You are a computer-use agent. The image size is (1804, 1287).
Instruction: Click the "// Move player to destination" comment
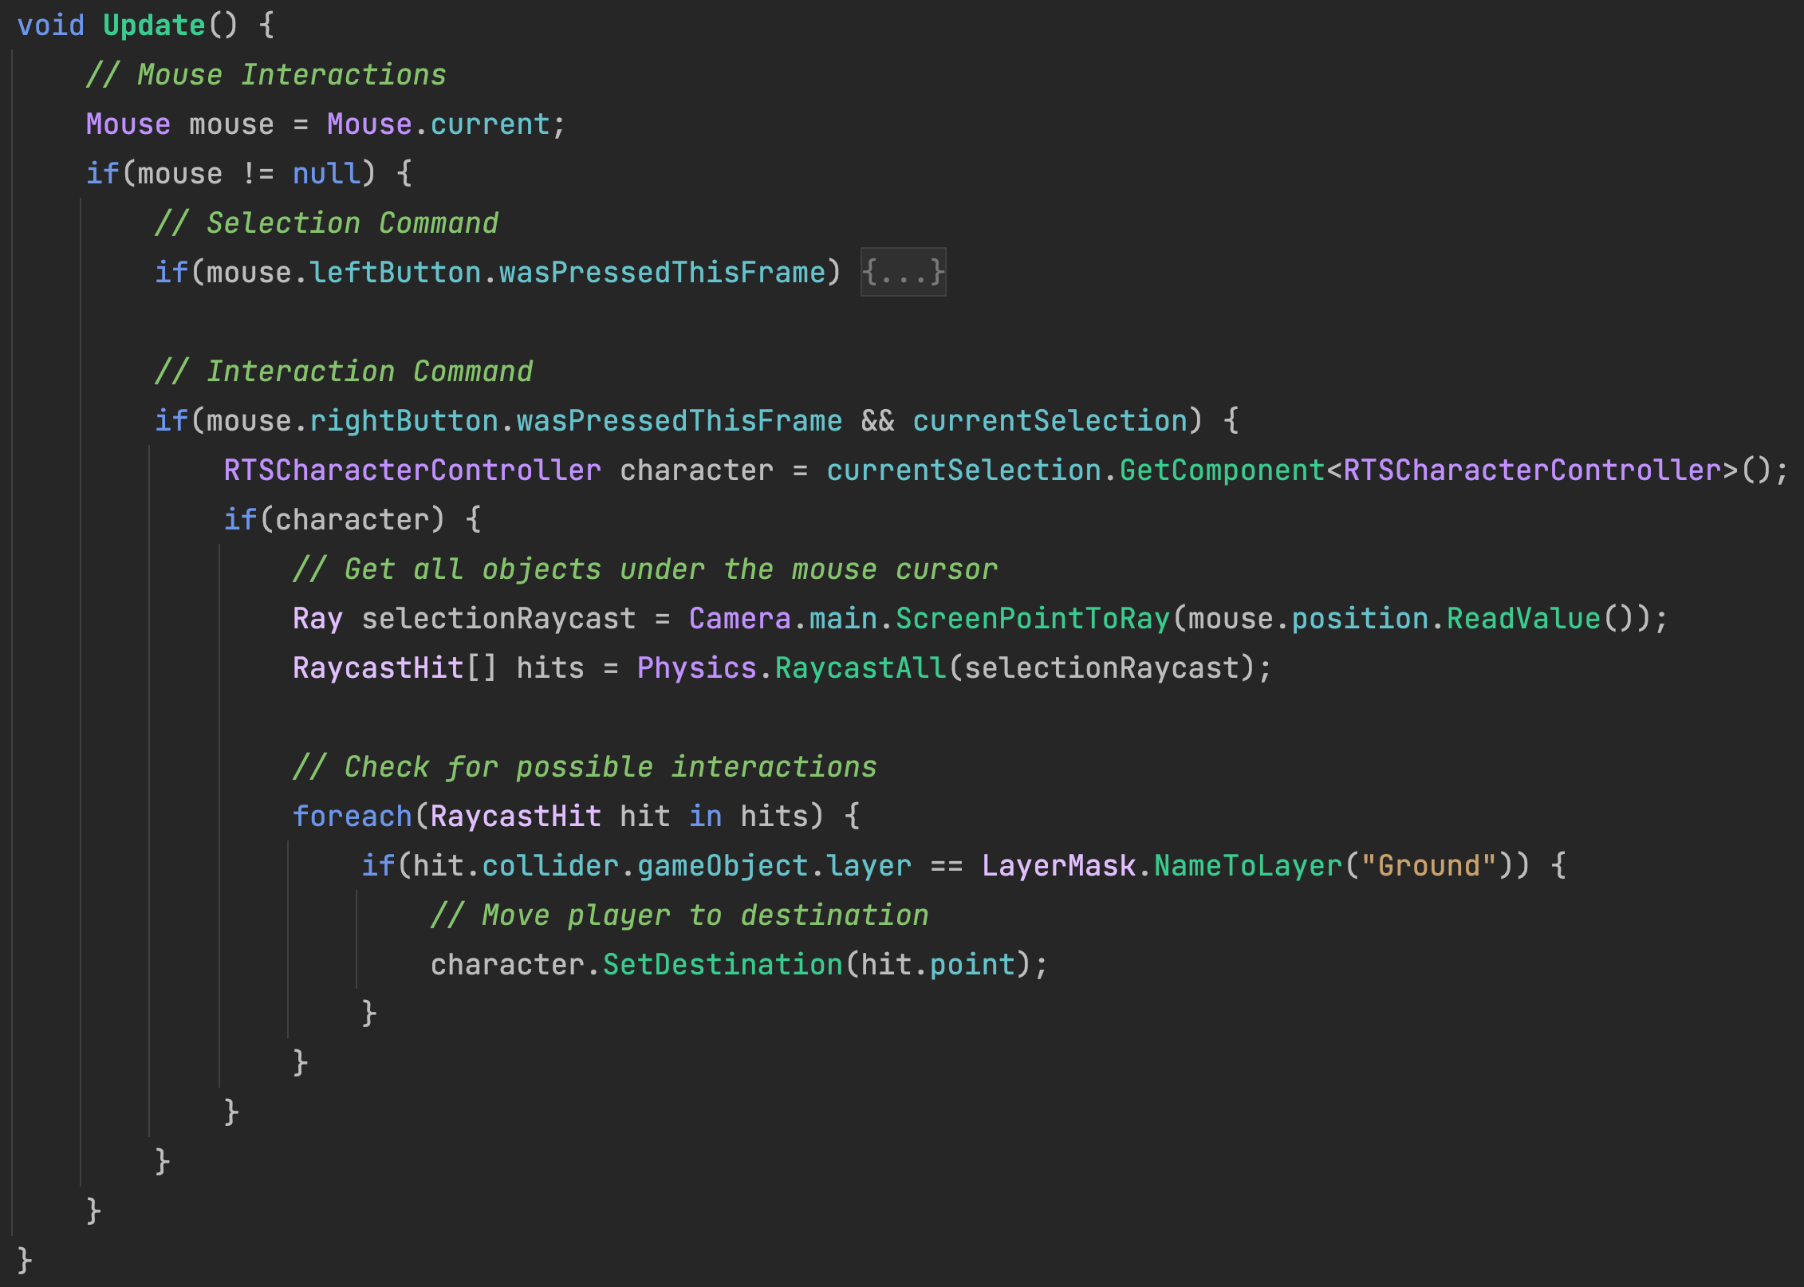click(x=679, y=915)
